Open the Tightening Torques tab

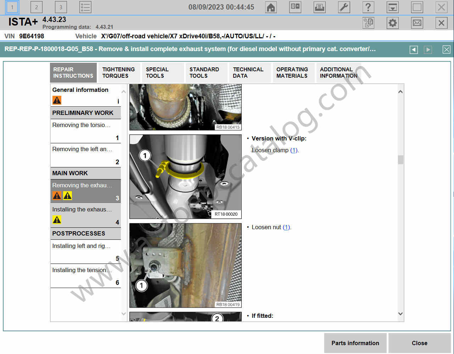119,73
